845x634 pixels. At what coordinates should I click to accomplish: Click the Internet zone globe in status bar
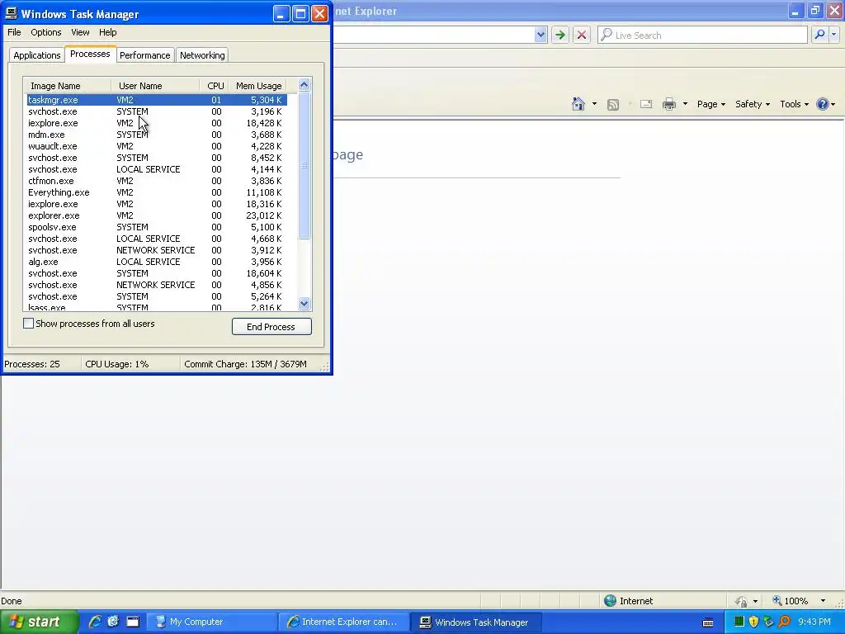610,601
